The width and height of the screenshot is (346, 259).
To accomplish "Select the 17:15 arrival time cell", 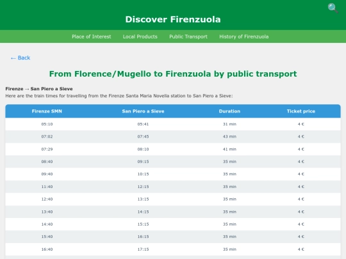I will point(143,249).
